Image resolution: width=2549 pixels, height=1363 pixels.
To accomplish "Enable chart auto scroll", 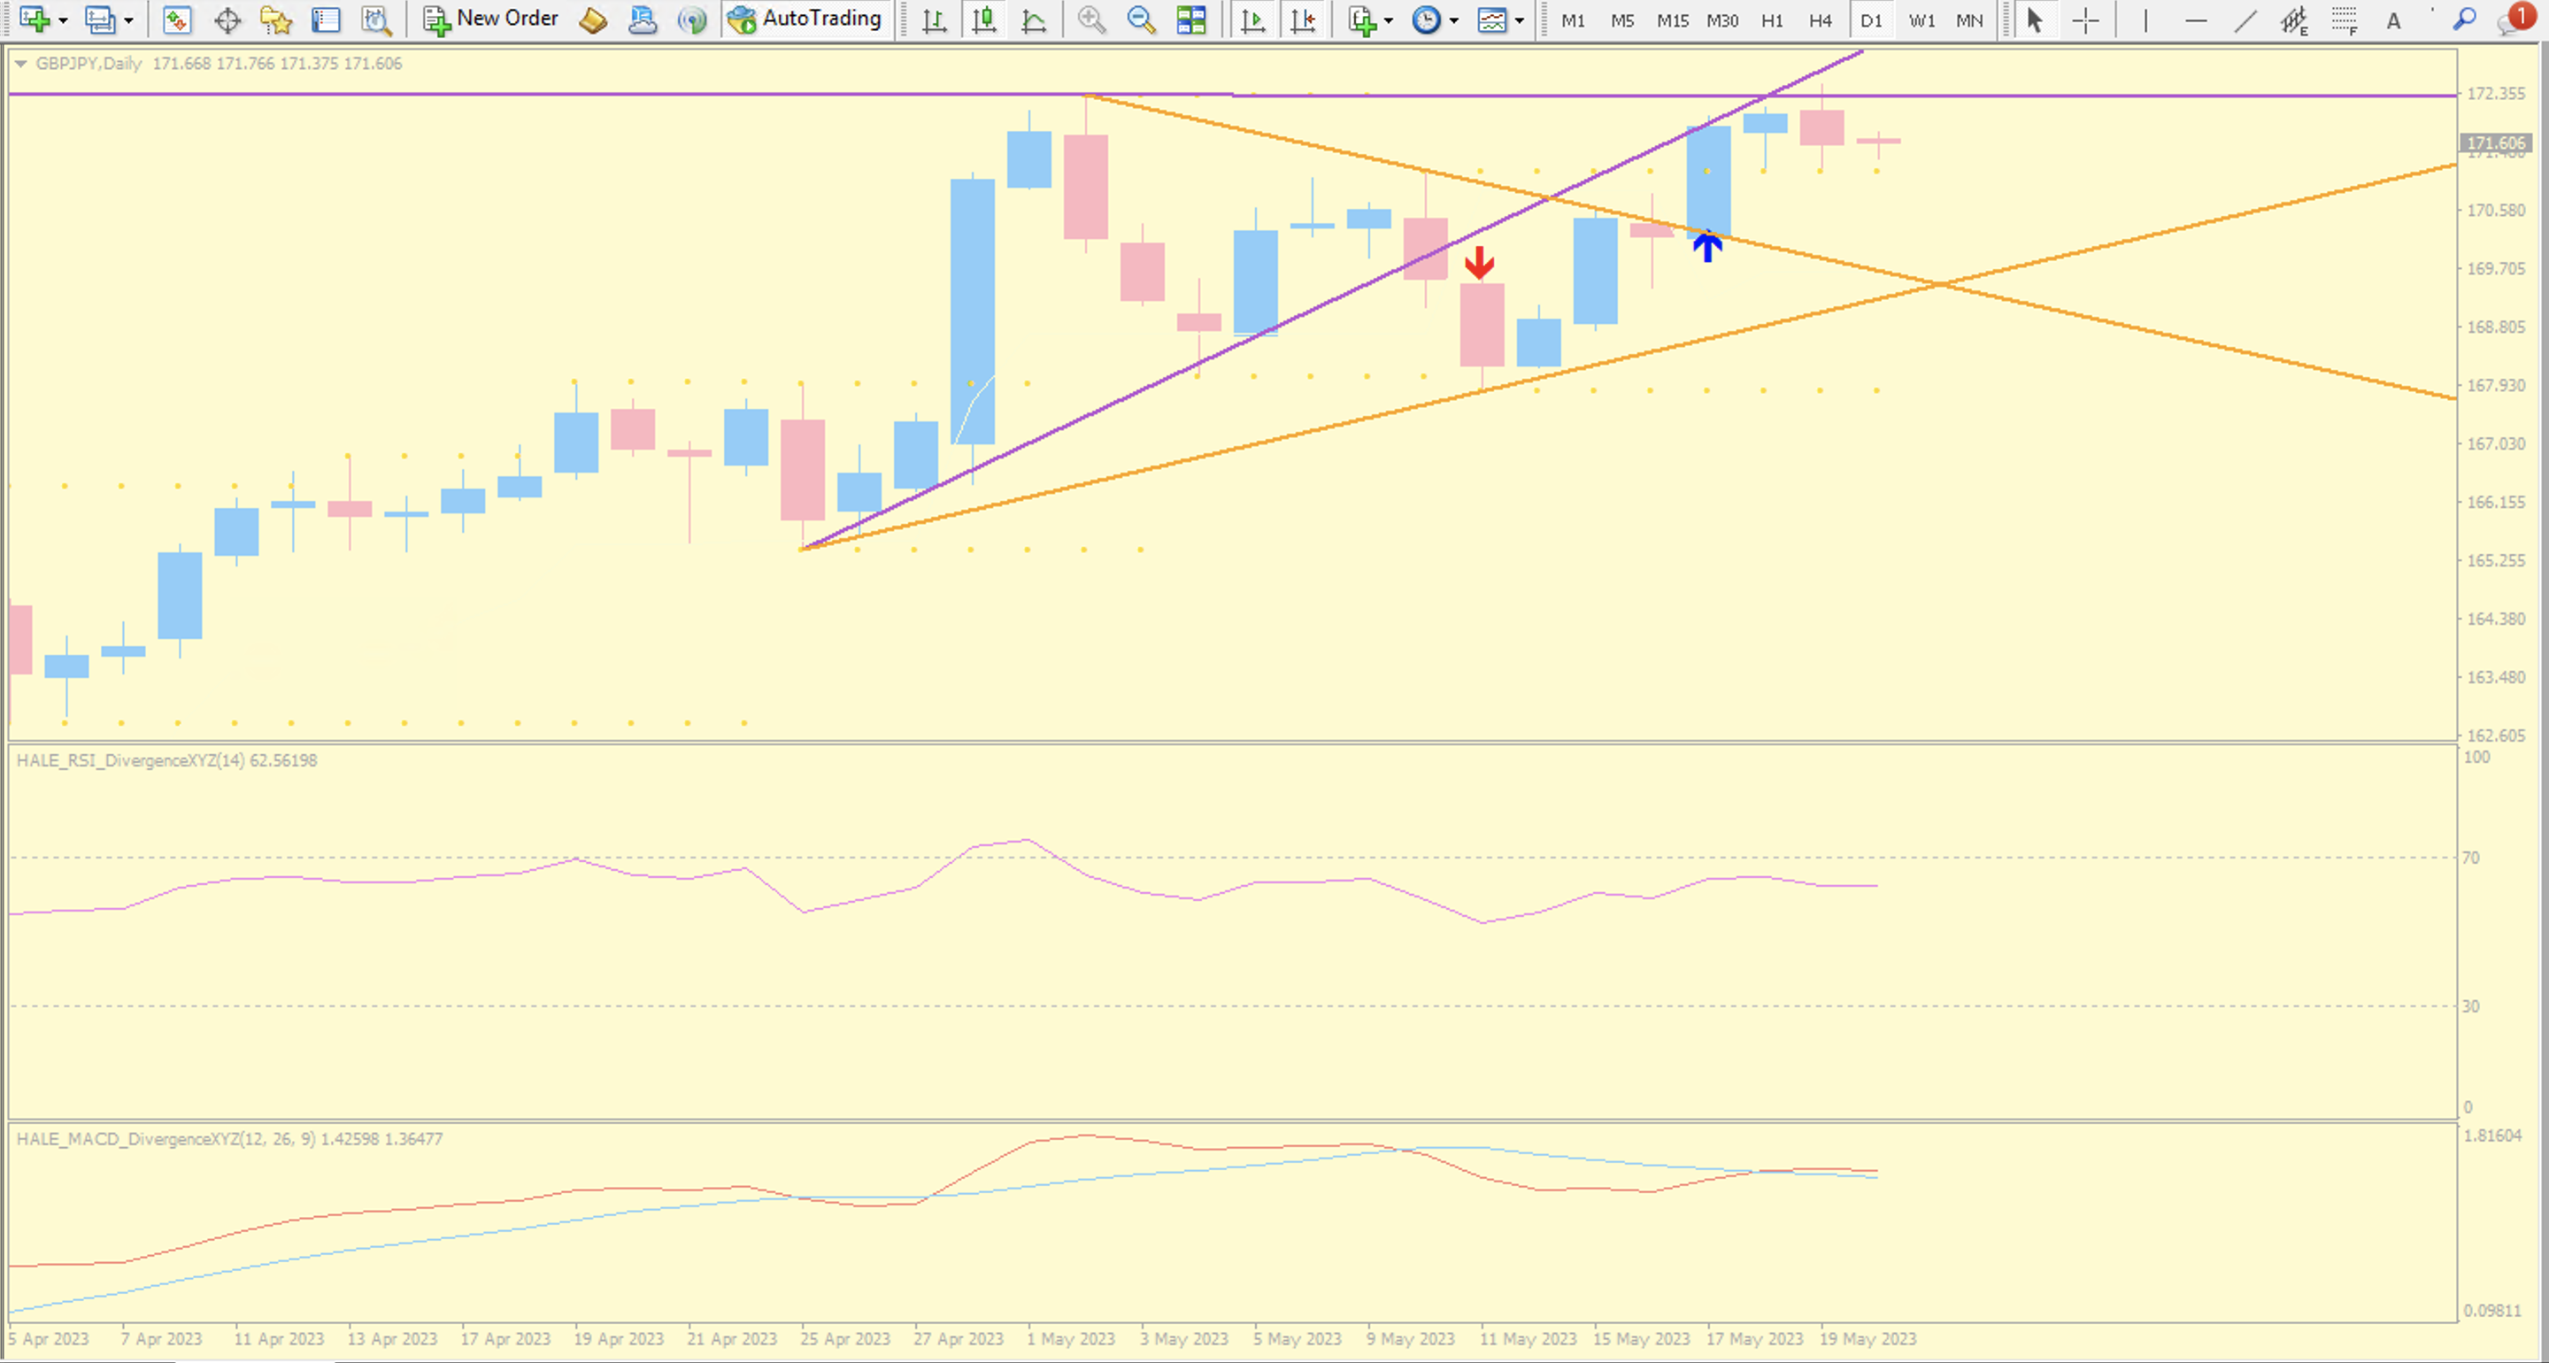I will (1252, 19).
